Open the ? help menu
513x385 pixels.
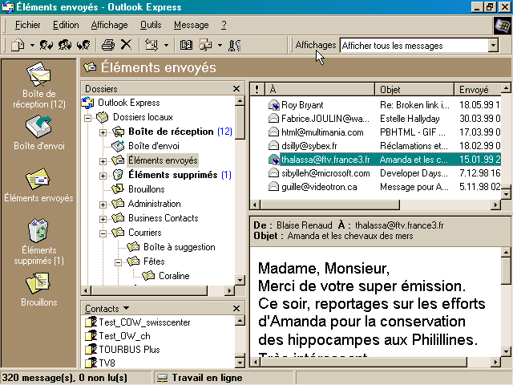point(224,25)
